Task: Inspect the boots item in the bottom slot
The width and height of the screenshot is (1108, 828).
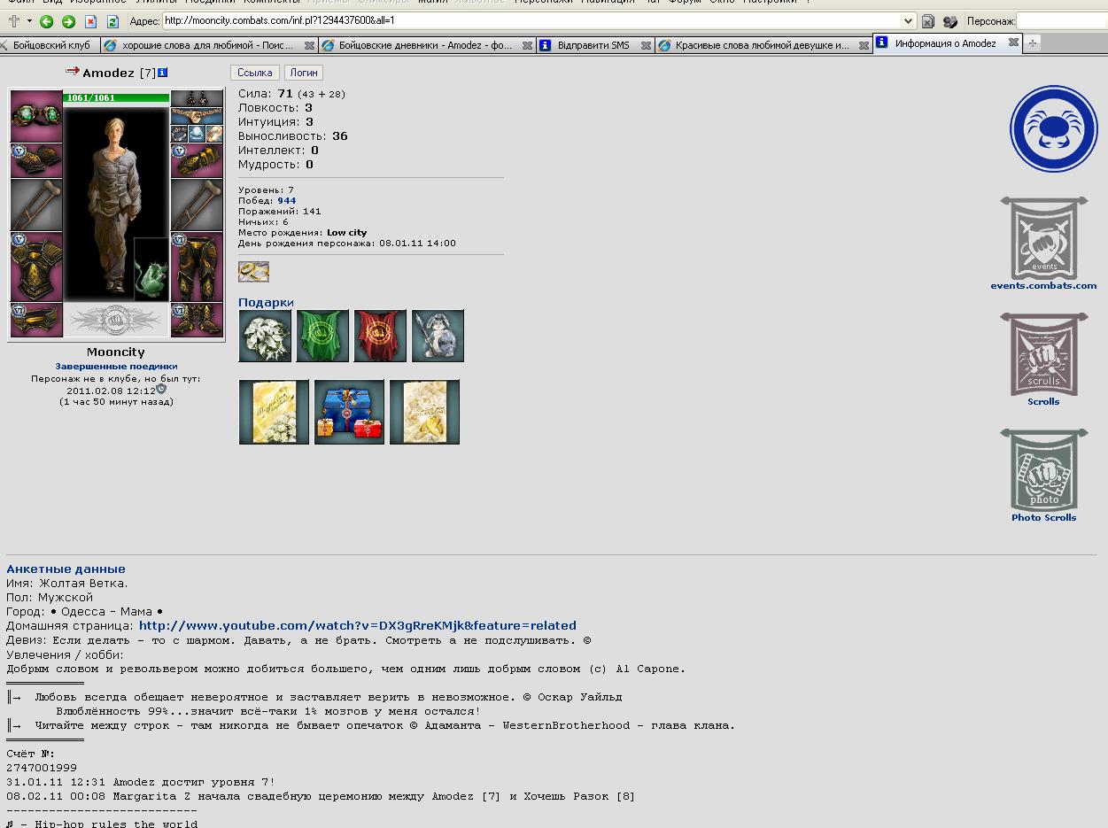Action: tap(197, 320)
